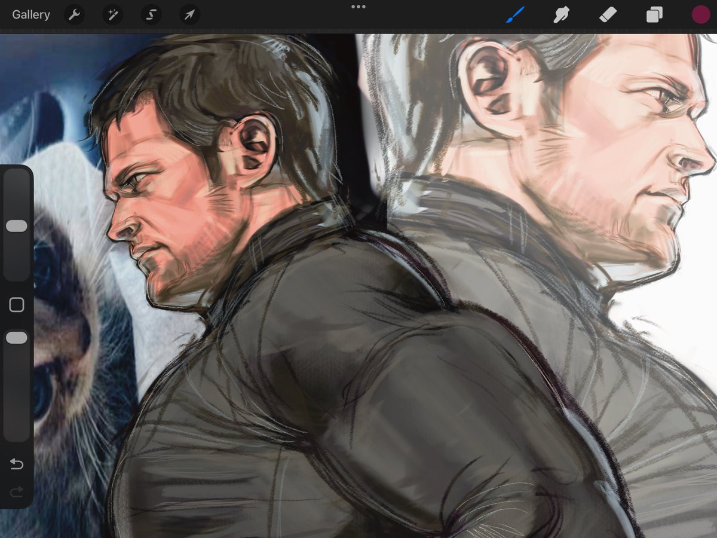Screen dimensions: 717x538
Task: Open the Brush Library via the brush icon
Action: [514, 14]
